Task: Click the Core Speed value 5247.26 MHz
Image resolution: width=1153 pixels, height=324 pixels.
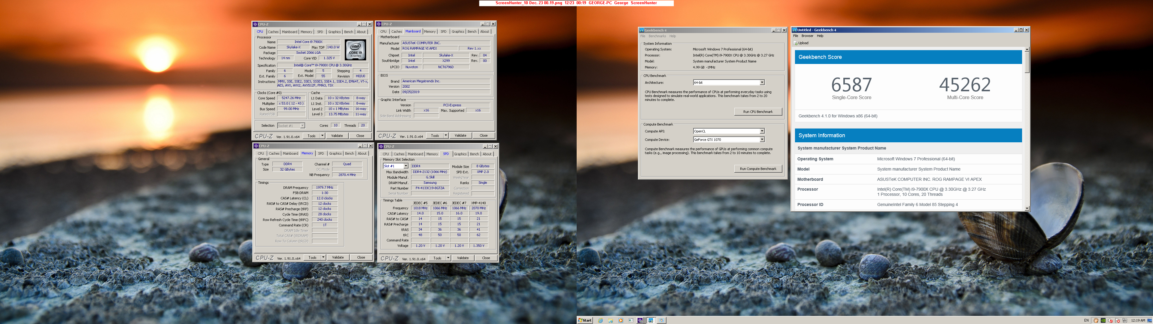Action: [x=291, y=98]
